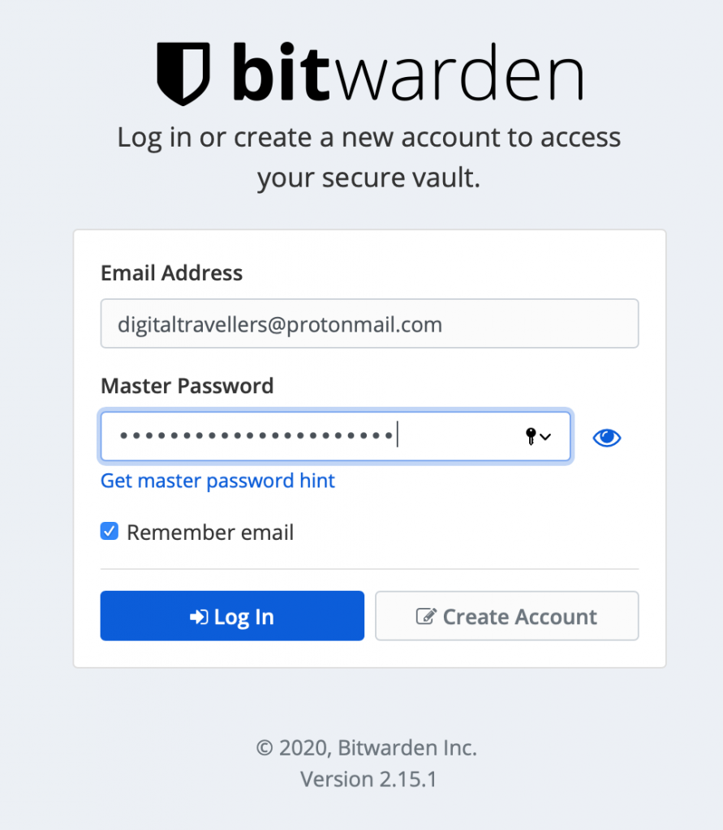Click the Email Address field label

171,273
